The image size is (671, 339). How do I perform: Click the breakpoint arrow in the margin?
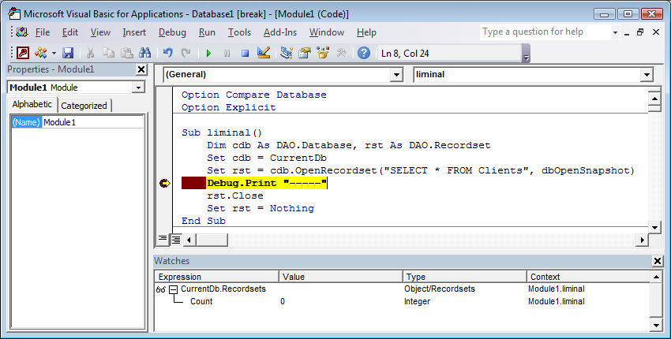164,184
